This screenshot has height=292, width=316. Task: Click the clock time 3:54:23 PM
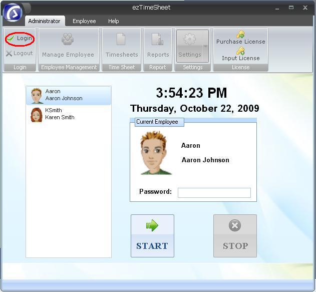click(x=191, y=93)
